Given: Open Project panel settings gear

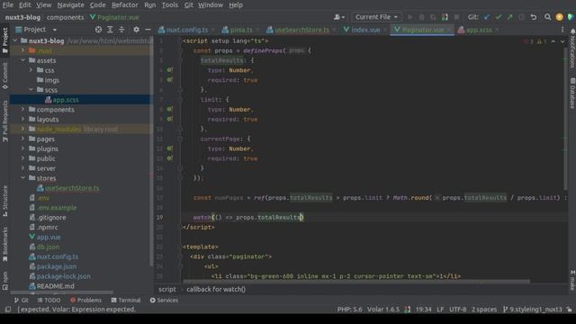Looking at the screenshot, I should click(136, 30).
